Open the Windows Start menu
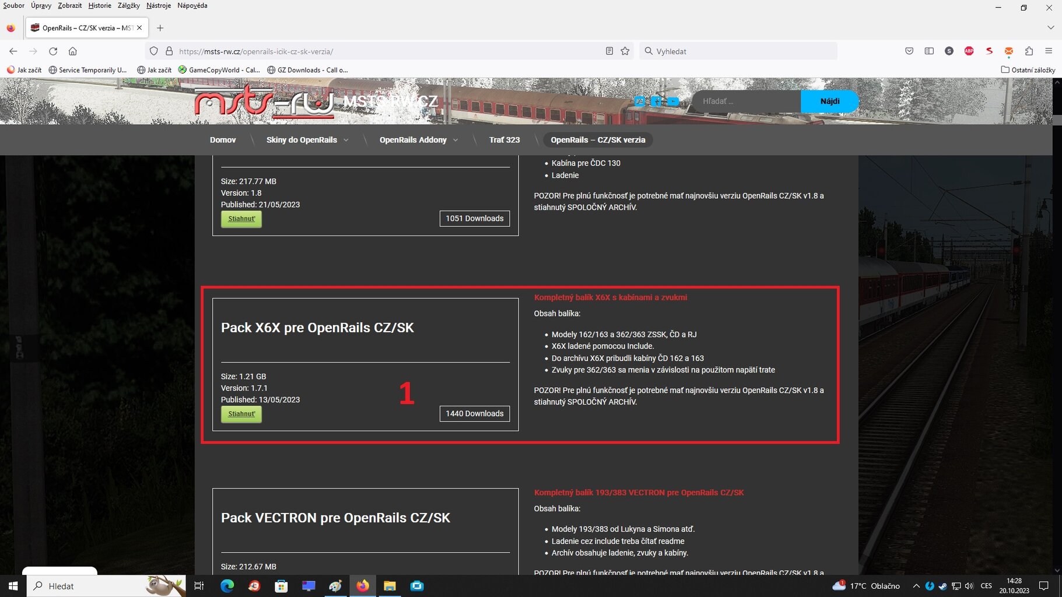Screen dimensions: 1062x597 pyautogui.click(x=13, y=586)
